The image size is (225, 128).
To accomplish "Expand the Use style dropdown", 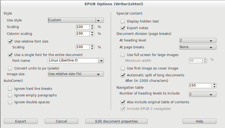I will pos(98,20).
